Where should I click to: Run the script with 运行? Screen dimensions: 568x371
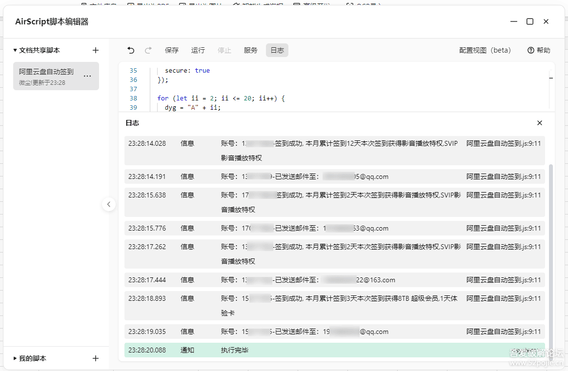(198, 50)
